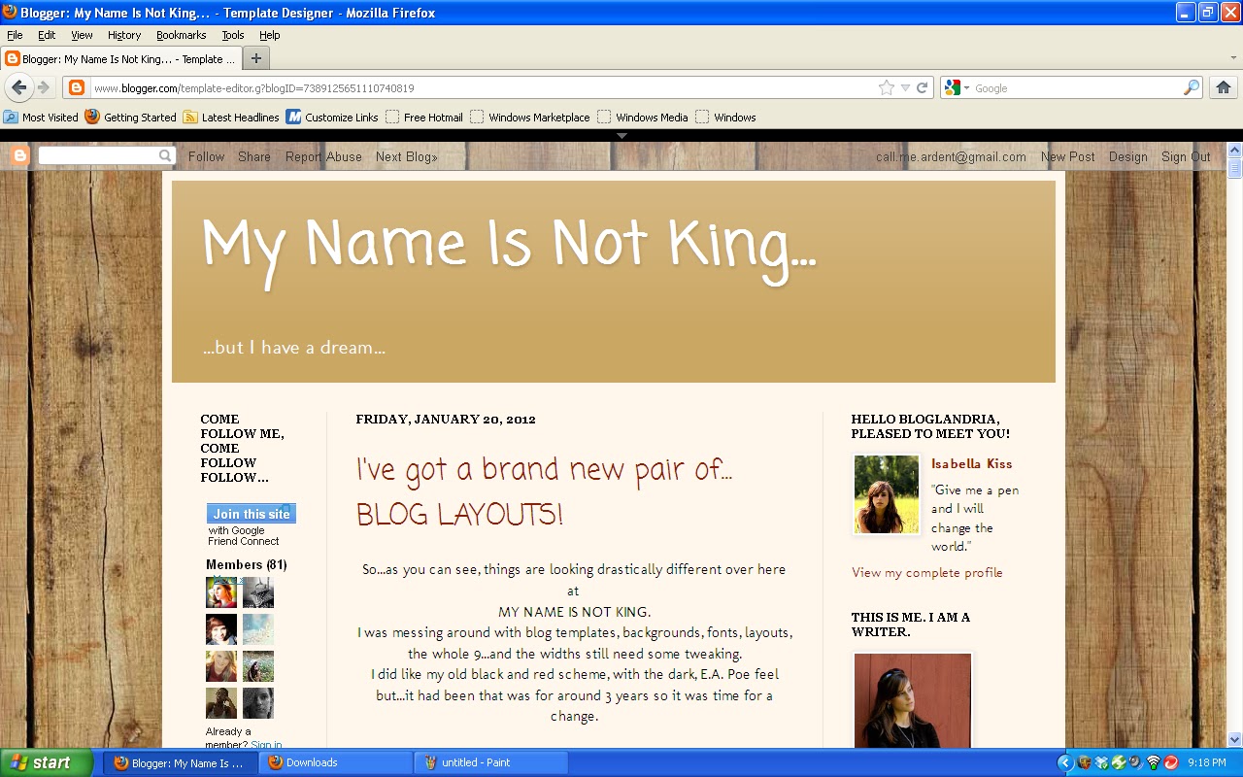This screenshot has height=777, width=1243.
Task: Open the Windows Media bookmark
Action: coord(643,117)
